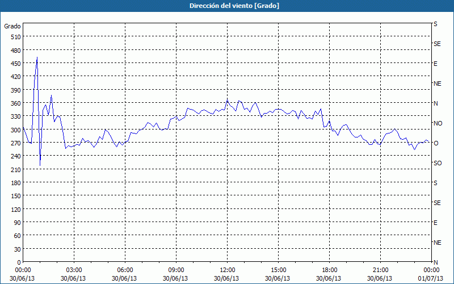Select the '330' degree axis label

16,116
